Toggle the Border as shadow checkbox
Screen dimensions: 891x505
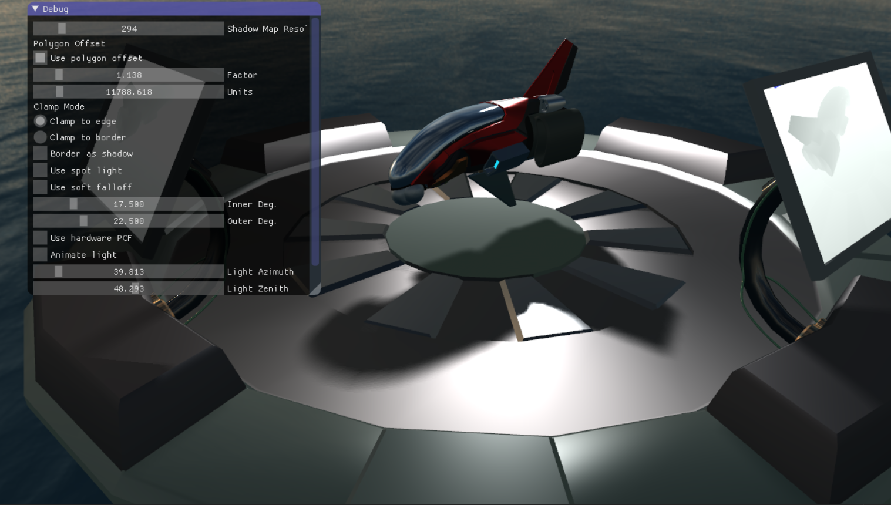[x=40, y=154]
